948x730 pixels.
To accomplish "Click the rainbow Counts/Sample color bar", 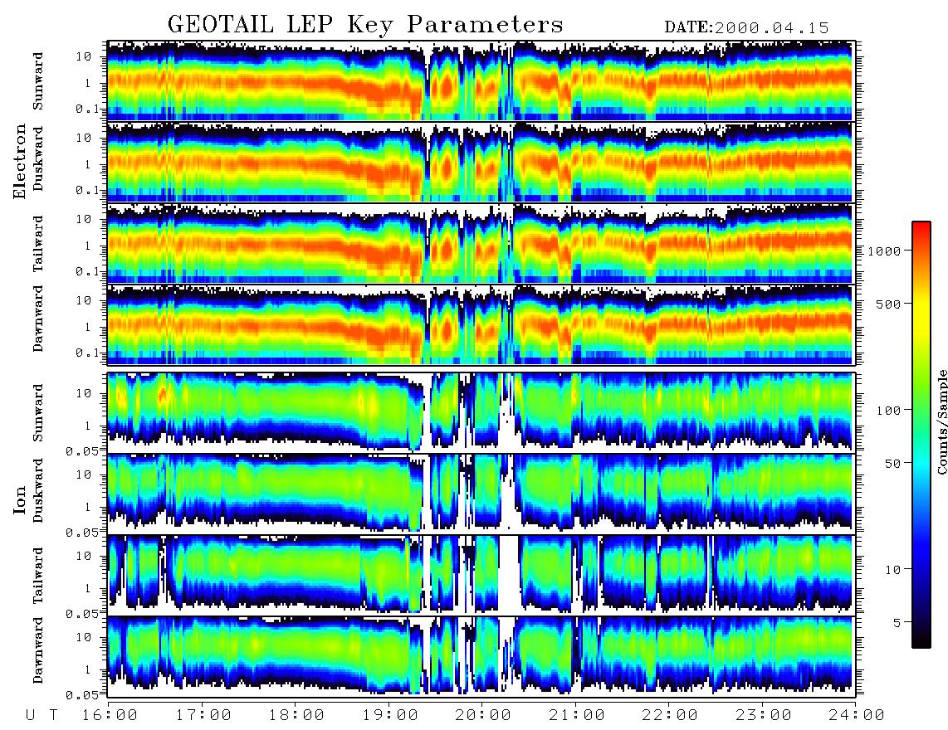I will click(921, 435).
